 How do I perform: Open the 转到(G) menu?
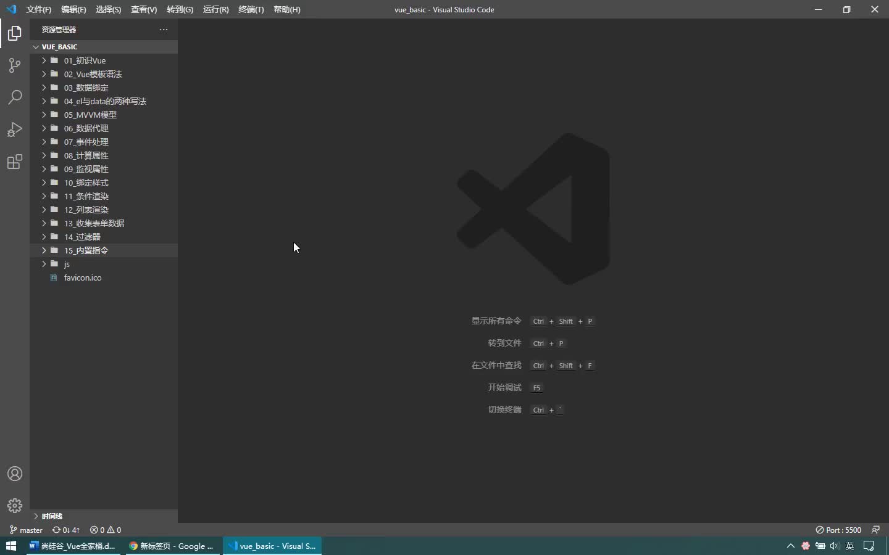[x=180, y=10]
